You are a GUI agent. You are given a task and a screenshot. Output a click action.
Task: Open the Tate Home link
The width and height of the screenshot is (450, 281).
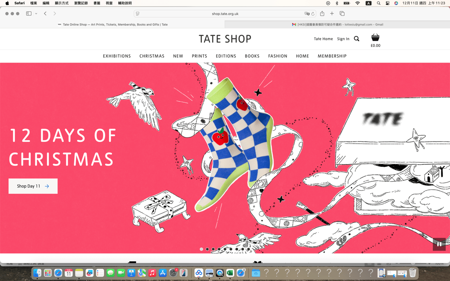coord(323,39)
